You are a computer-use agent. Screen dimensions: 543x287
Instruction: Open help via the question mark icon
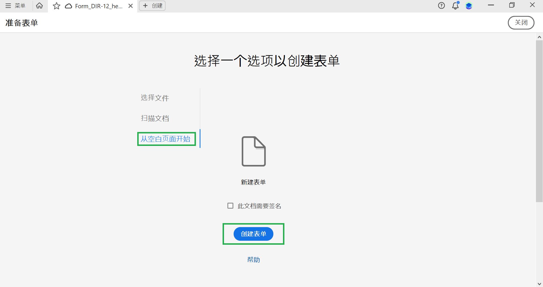click(x=441, y=6)
